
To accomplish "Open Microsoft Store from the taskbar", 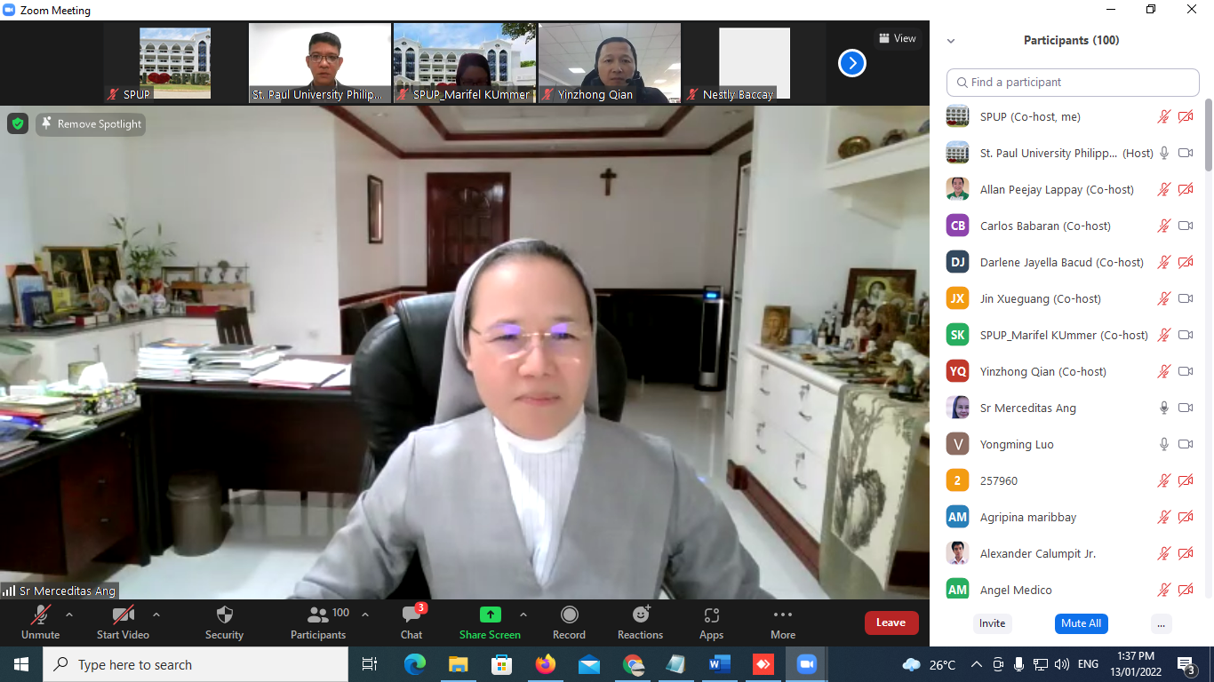I will pos(502,664).
